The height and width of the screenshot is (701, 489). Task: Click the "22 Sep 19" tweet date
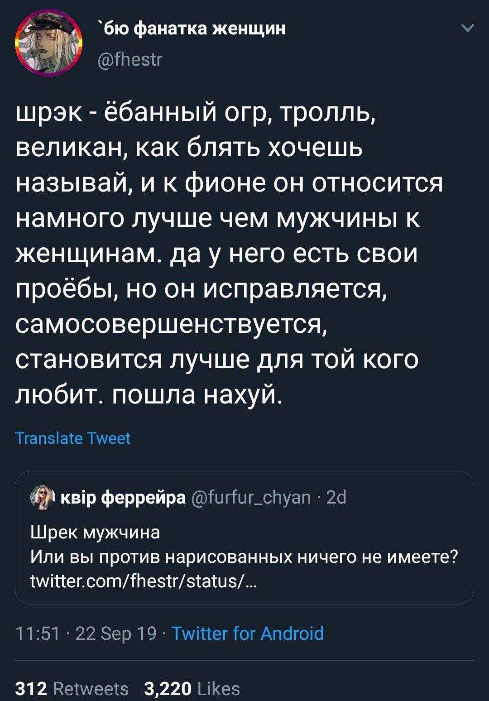(x=116, y=633)
